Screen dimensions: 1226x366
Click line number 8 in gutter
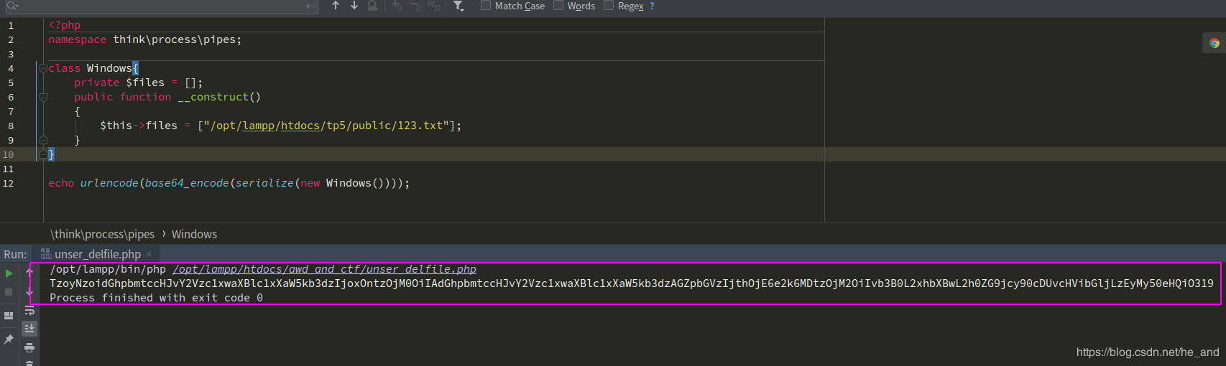(11, 126)
